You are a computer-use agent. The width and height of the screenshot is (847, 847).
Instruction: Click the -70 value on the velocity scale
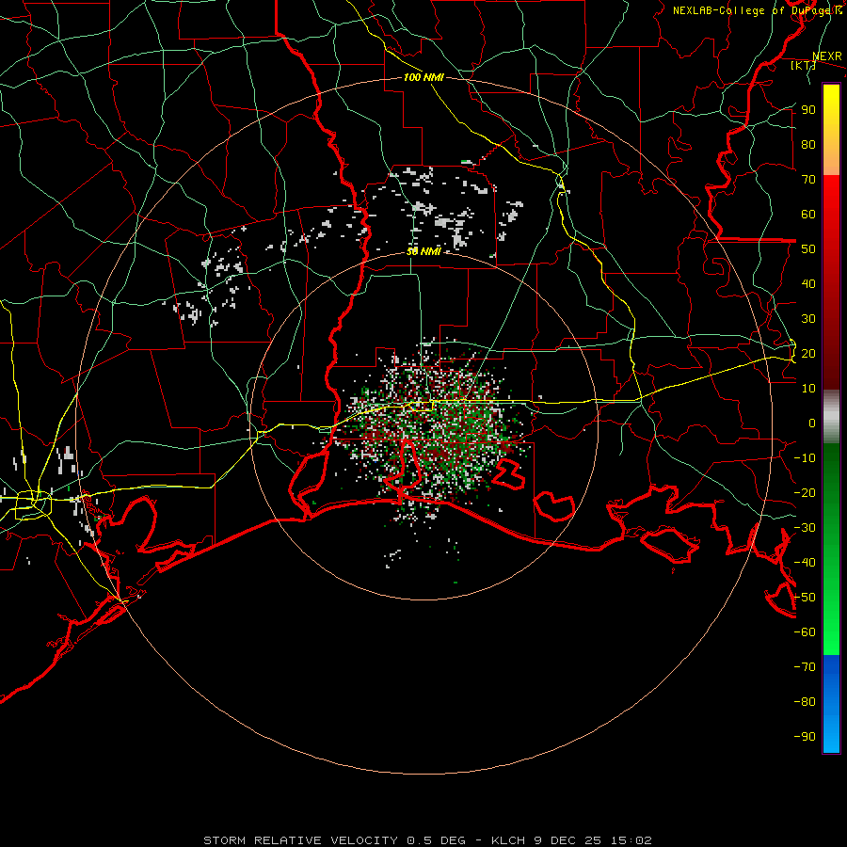tap(805, 667)
